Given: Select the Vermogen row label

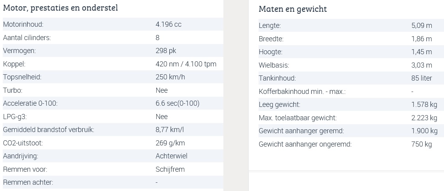Looking at the screenshot, I should 20,51.
